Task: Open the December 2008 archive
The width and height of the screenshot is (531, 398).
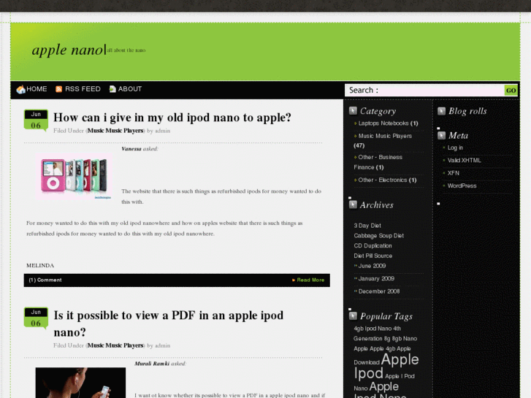Action: pyautogui.click(x=379, y=291)
